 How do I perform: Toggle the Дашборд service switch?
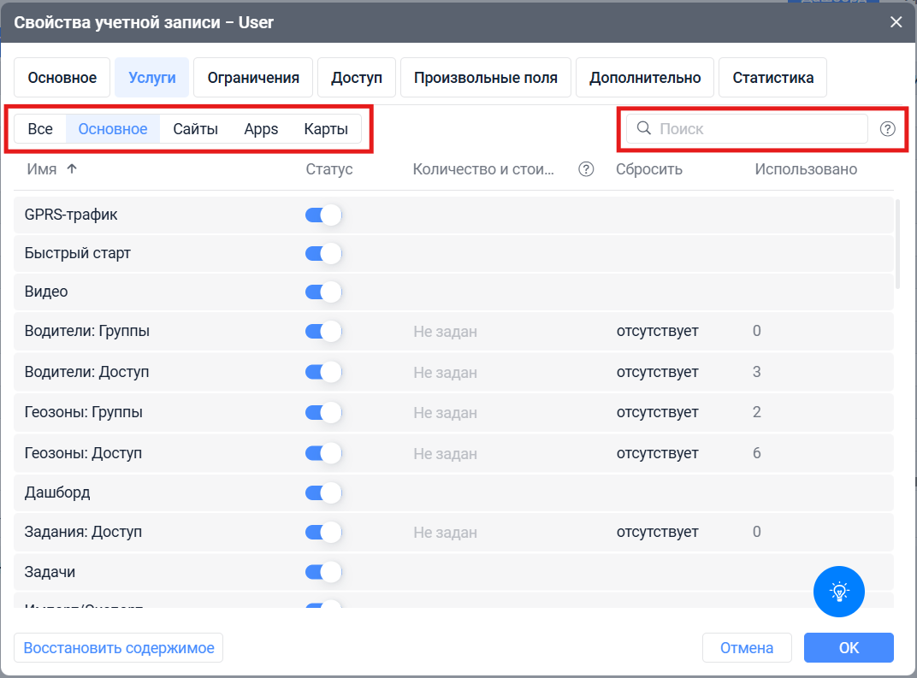323,492
